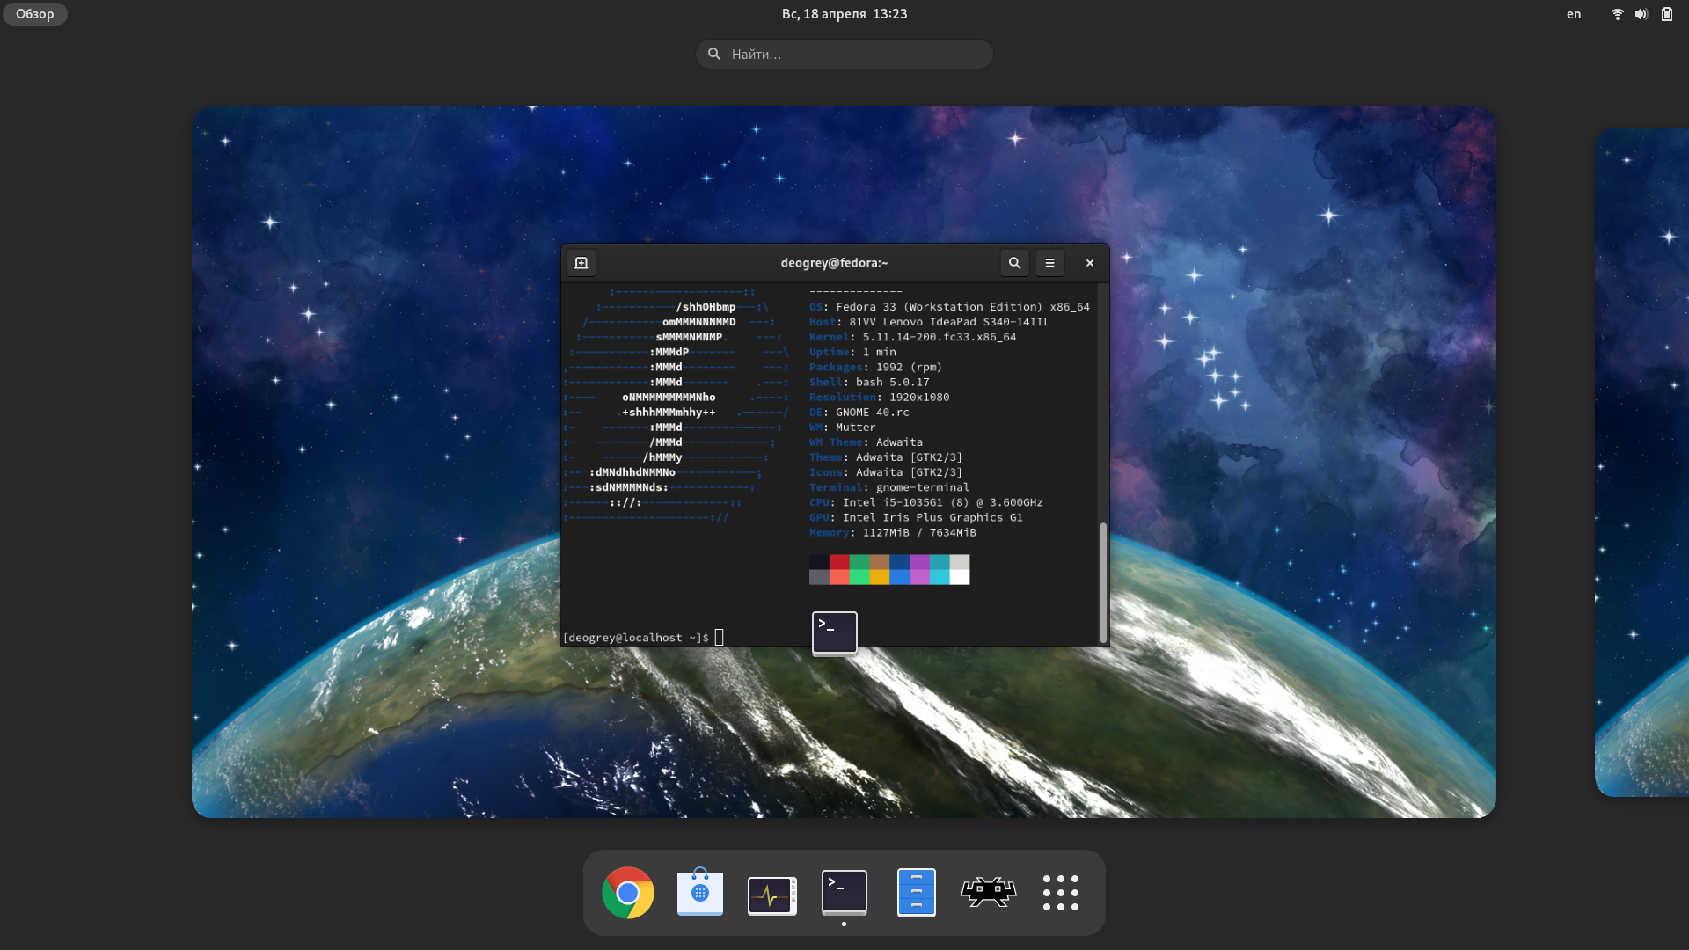The image size is (1689, 950).
Task: Click the GPU: Intel Iris Plus line
Action: point(916,517)
